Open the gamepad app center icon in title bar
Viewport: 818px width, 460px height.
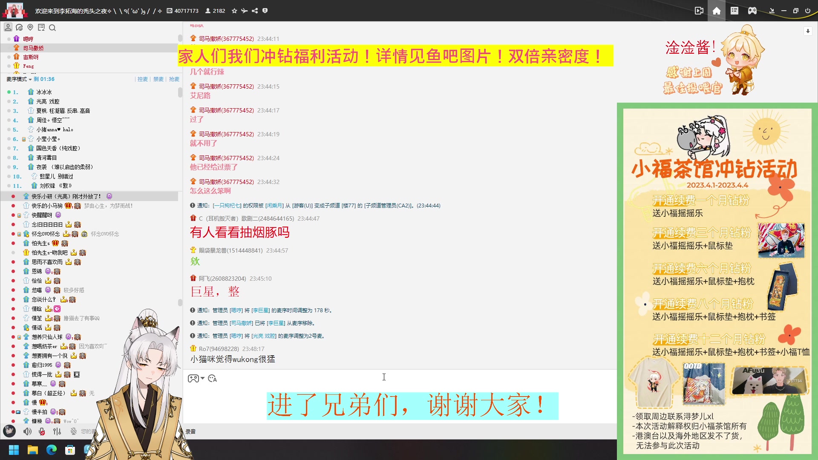coord(752,11)
